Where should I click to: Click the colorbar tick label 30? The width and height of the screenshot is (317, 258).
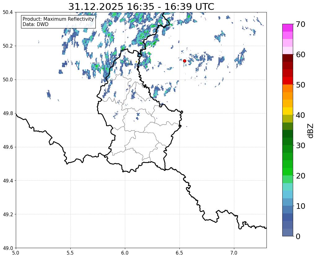[x=301, y=145]
